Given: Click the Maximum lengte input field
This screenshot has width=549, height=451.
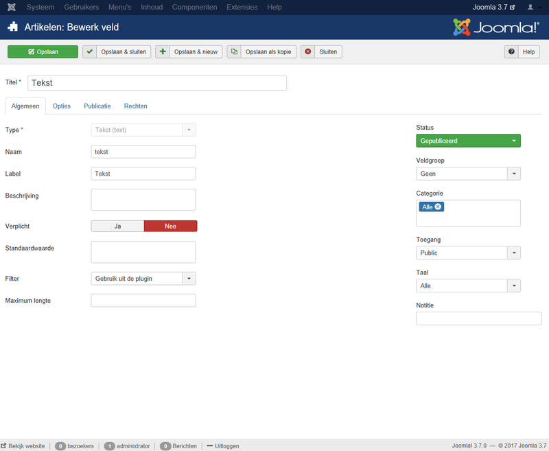Looking at the screenshot, I should [143, 300].
